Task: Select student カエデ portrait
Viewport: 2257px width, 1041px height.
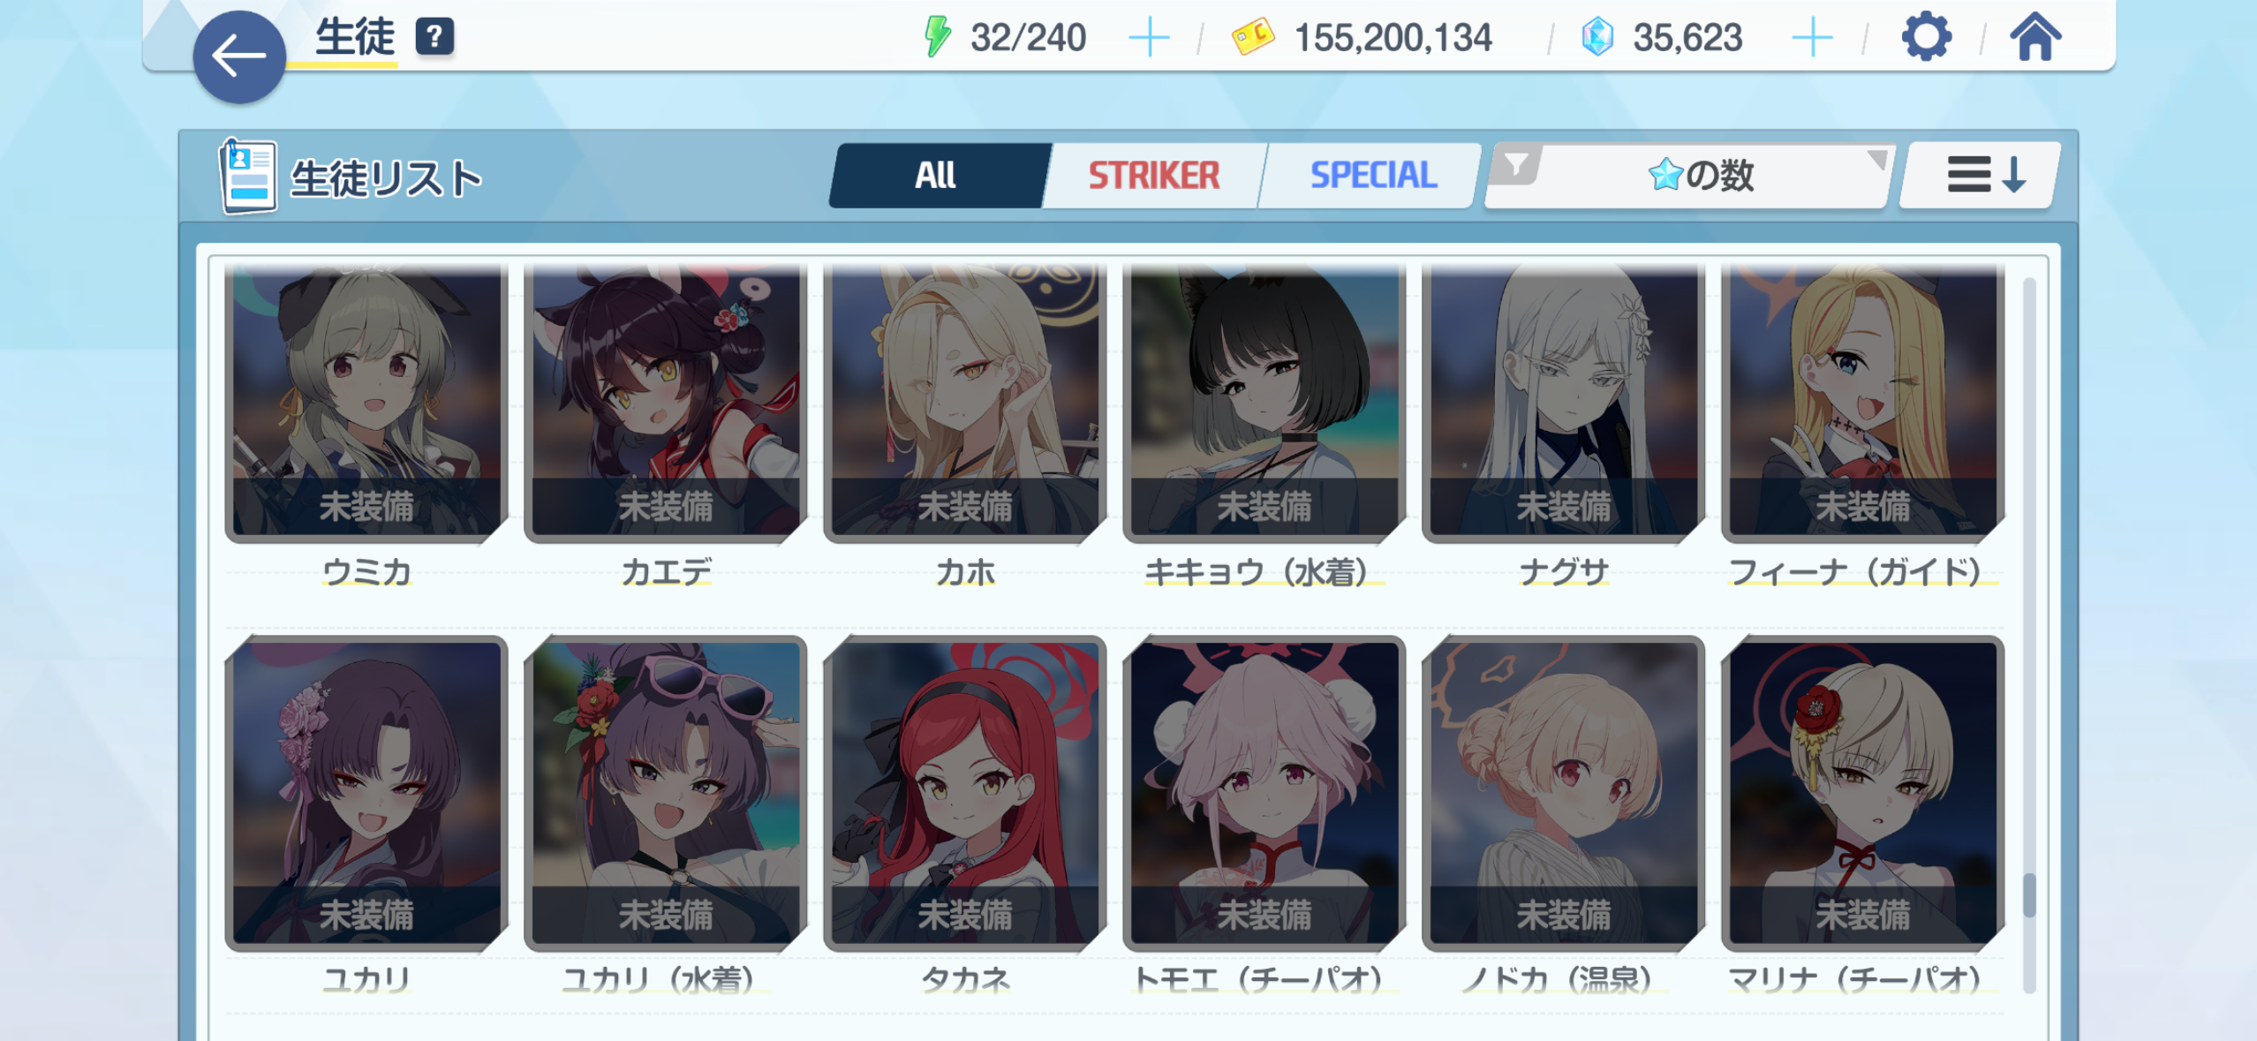Action: pos(666,402)
